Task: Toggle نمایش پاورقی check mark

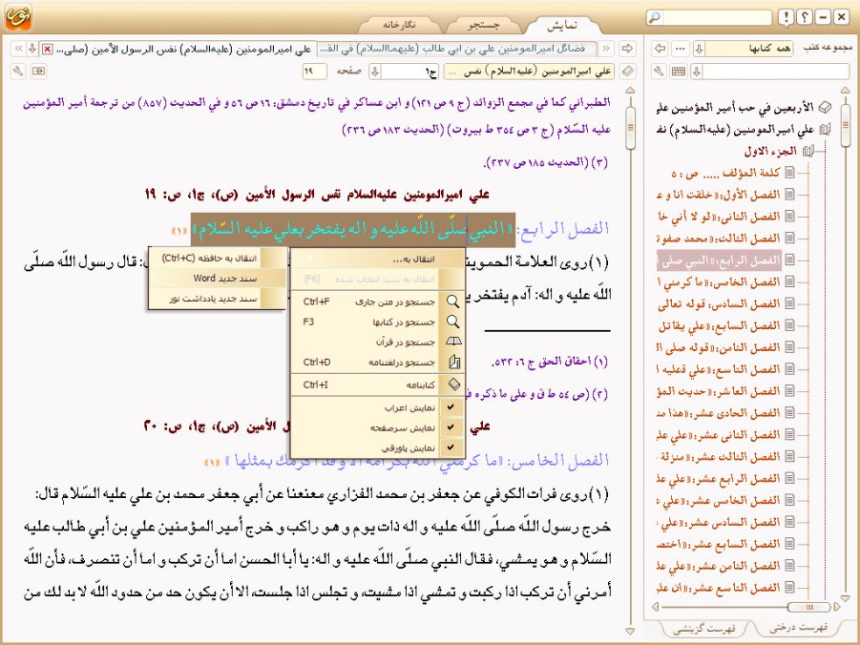Action: (451, 447)
